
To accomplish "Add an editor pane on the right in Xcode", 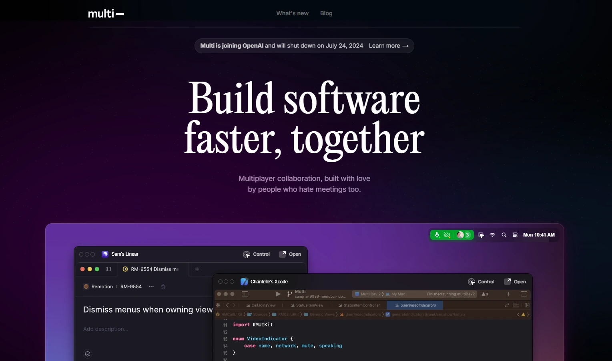I will click(527, 305).
